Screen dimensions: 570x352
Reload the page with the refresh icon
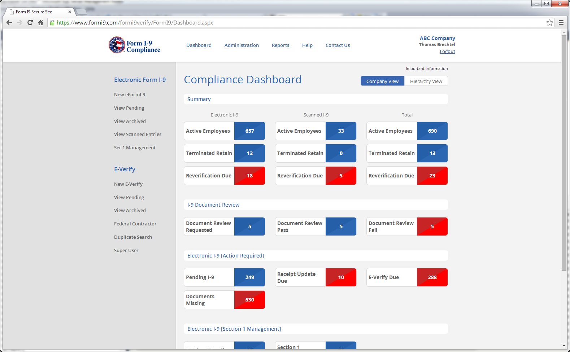[30, 22]
